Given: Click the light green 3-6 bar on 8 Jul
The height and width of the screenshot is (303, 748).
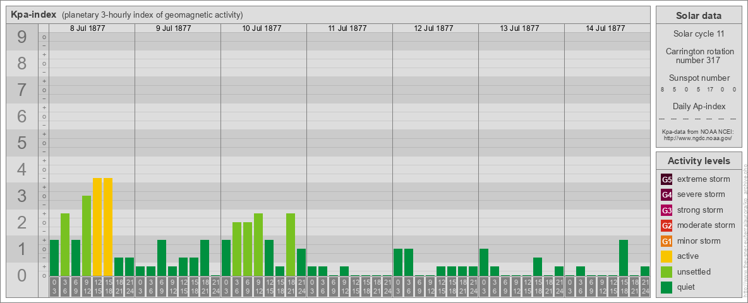Looking at the screenshot, I should [65, 244].
